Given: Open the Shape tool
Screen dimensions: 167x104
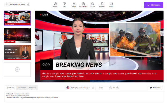Looking at the screenshot, I should pos(74,5).
